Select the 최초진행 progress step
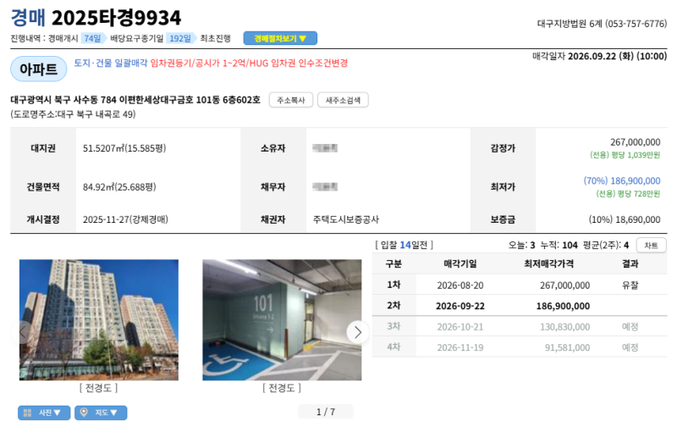 215,38
